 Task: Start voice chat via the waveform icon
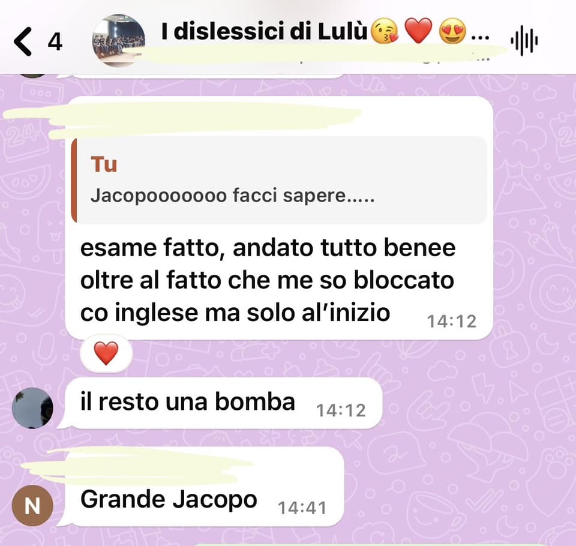pos(524,41)
